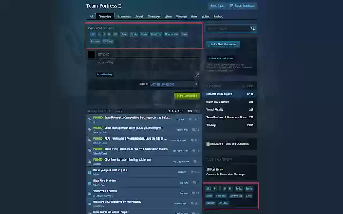Click the H1 button above the post form
This screenshot has width=343, height=214.
pos(115,34)
